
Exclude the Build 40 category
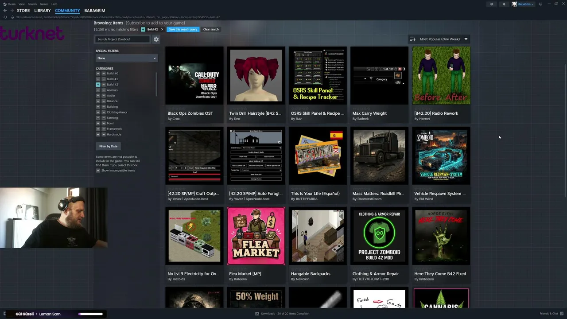(104, 74)
